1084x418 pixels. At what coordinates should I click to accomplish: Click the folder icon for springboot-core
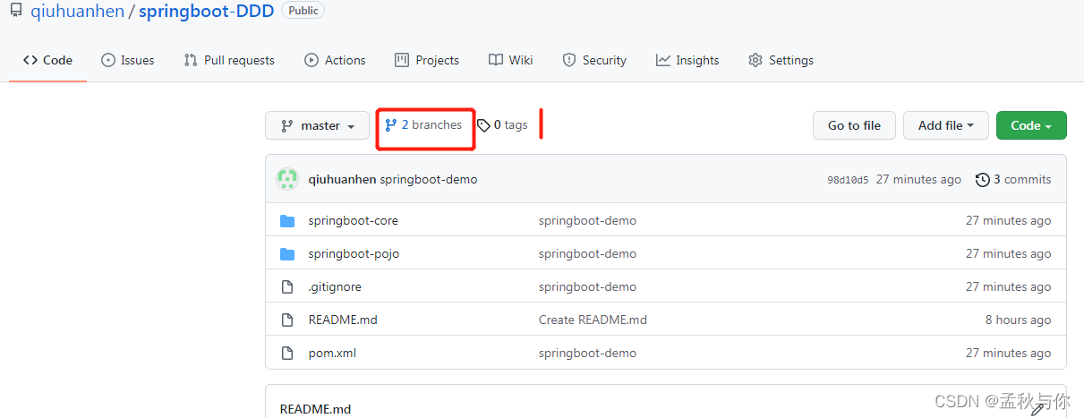point(287,220)
